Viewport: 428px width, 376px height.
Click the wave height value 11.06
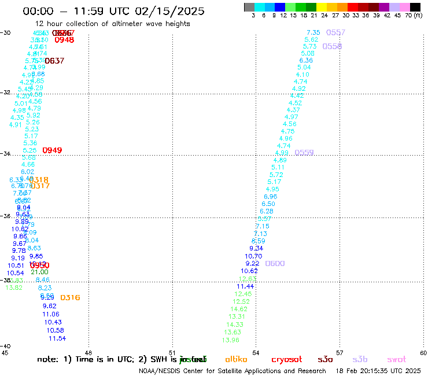51,314
